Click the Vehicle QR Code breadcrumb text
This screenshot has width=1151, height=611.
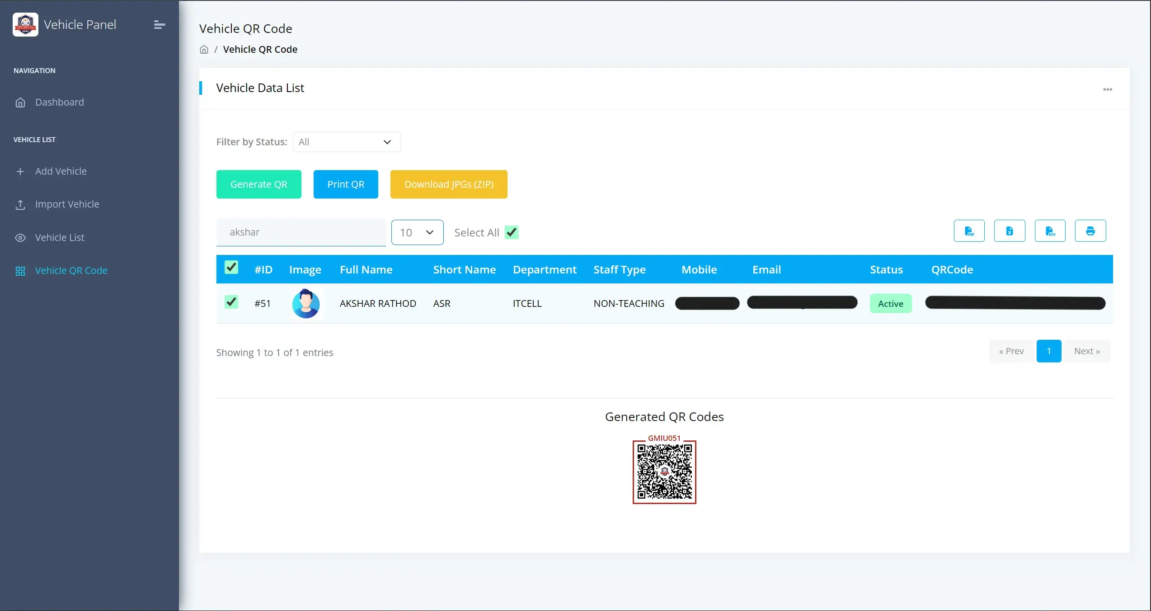[x=260, y=50]
